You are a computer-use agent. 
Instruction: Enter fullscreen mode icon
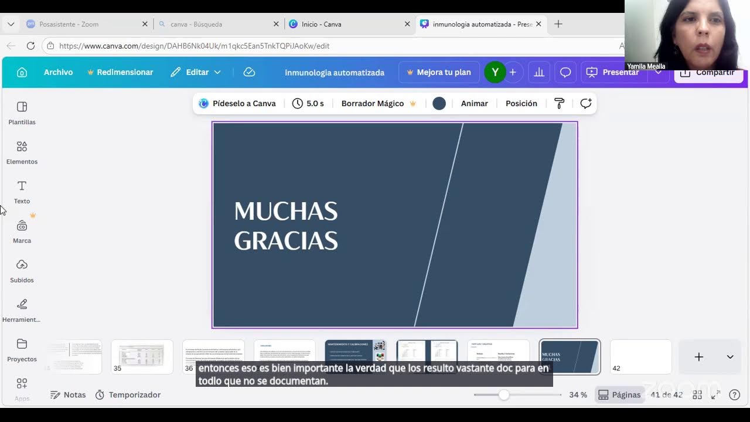(x=715, y=395)
